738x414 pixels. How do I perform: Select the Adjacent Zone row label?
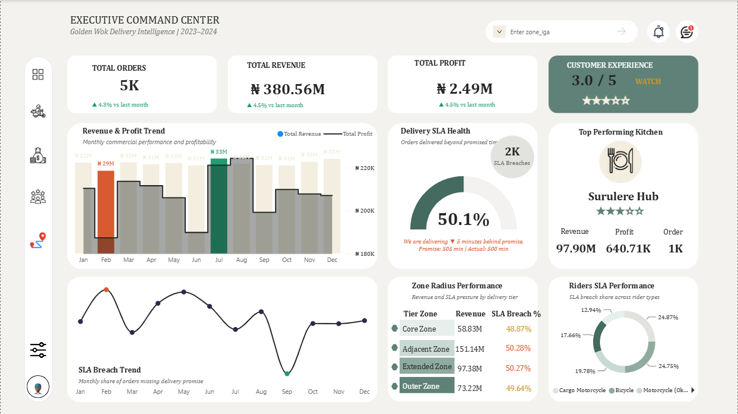pyautogui.click(x=426, y=349)
